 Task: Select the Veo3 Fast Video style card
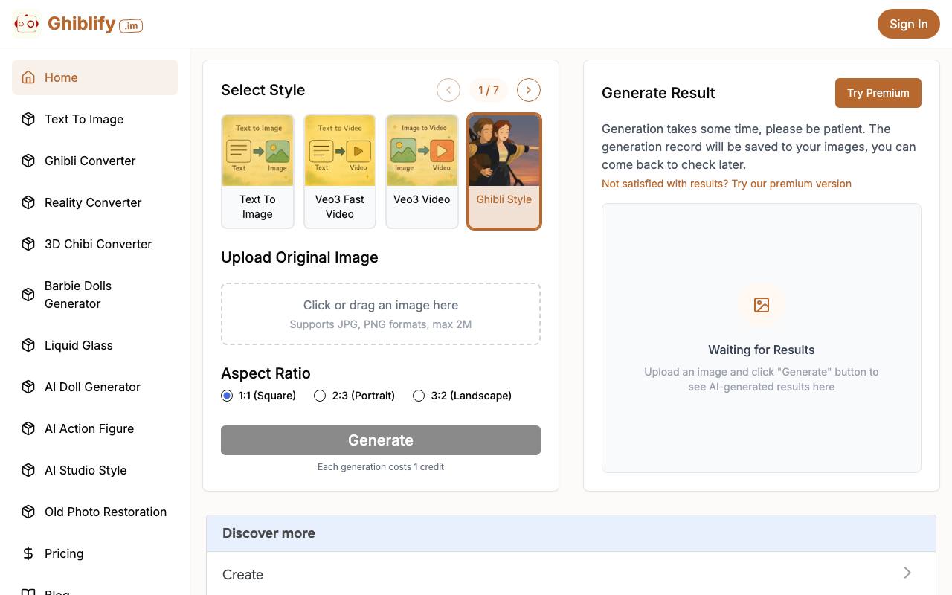pyautogui.click(x=340, y=171)
